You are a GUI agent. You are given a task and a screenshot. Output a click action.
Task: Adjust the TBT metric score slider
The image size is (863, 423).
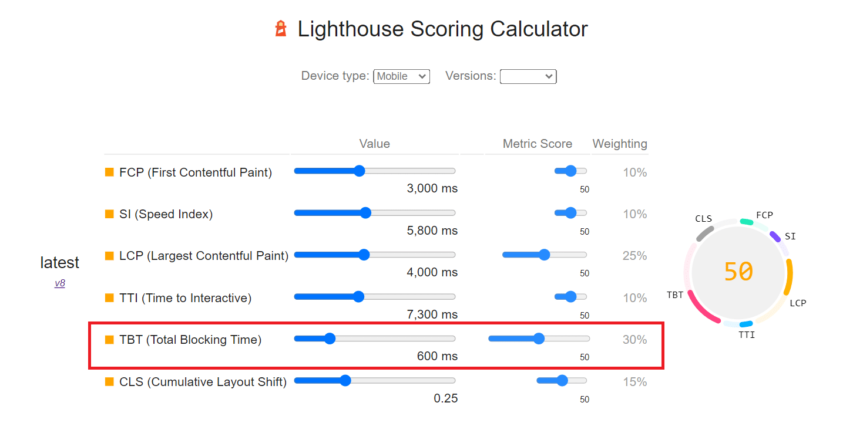[x=539, y=339]
